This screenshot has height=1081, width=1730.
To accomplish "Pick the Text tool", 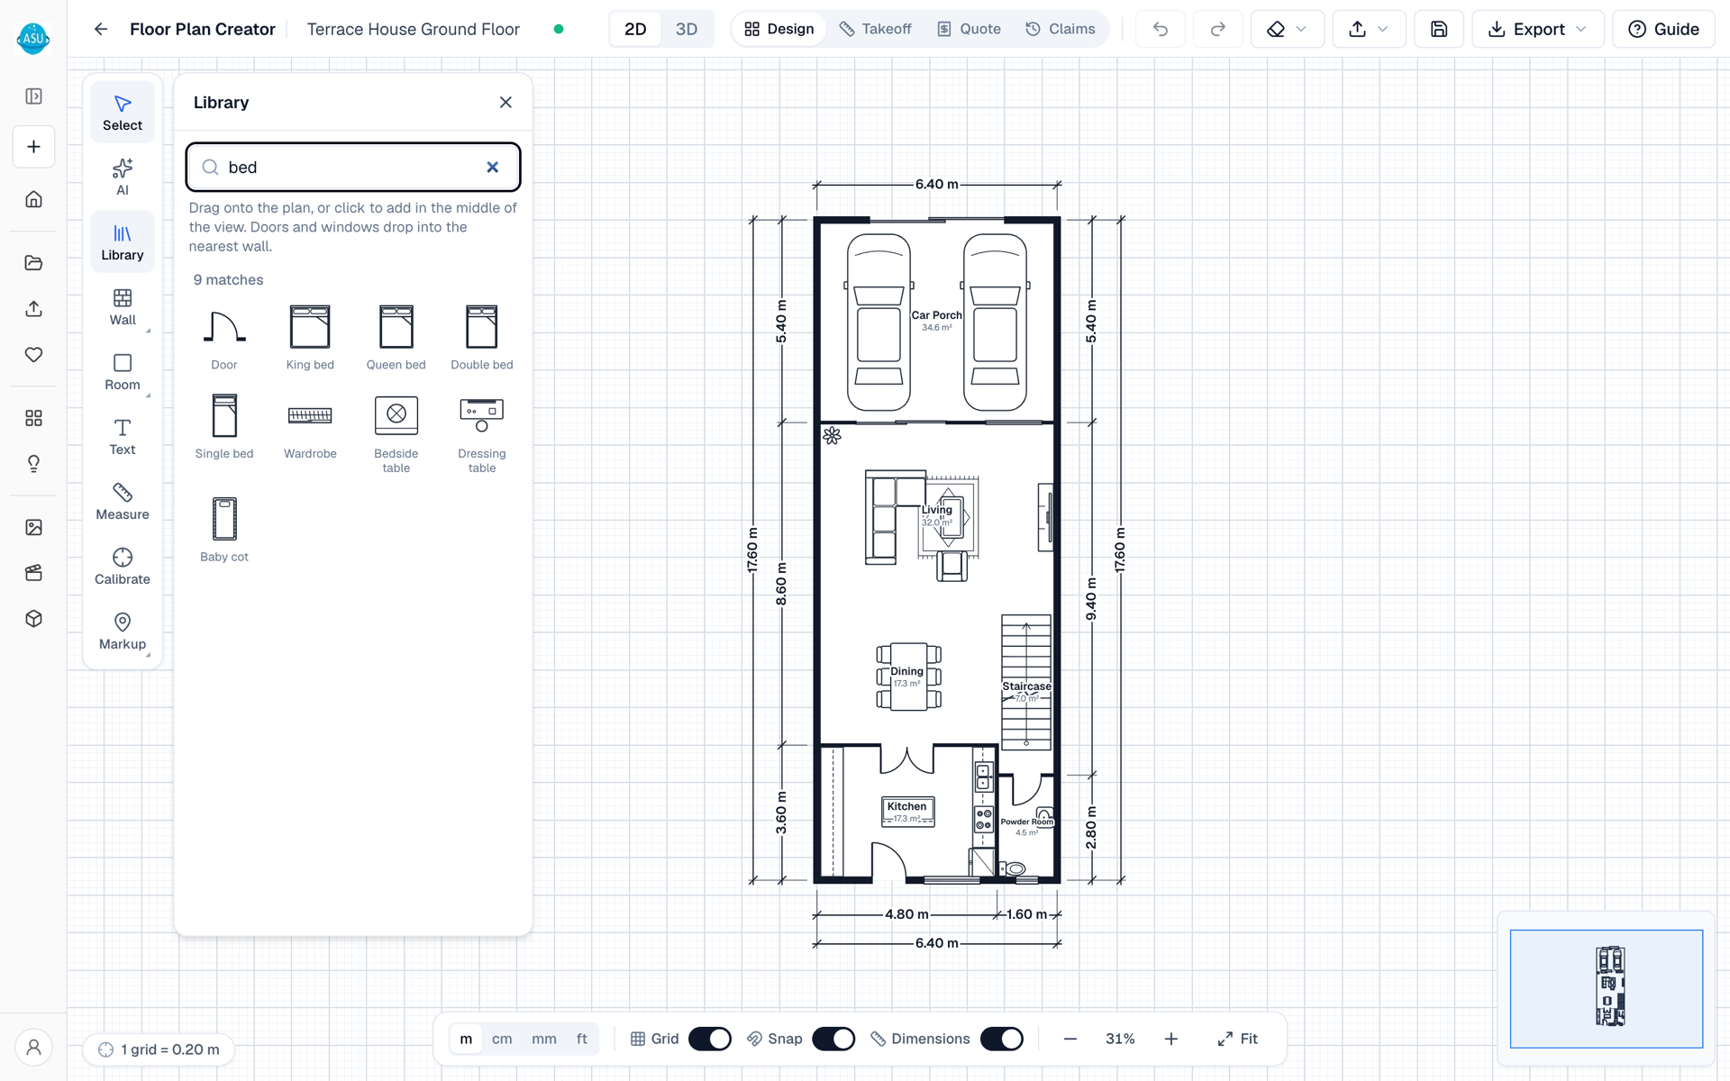I will click(123, 437).
